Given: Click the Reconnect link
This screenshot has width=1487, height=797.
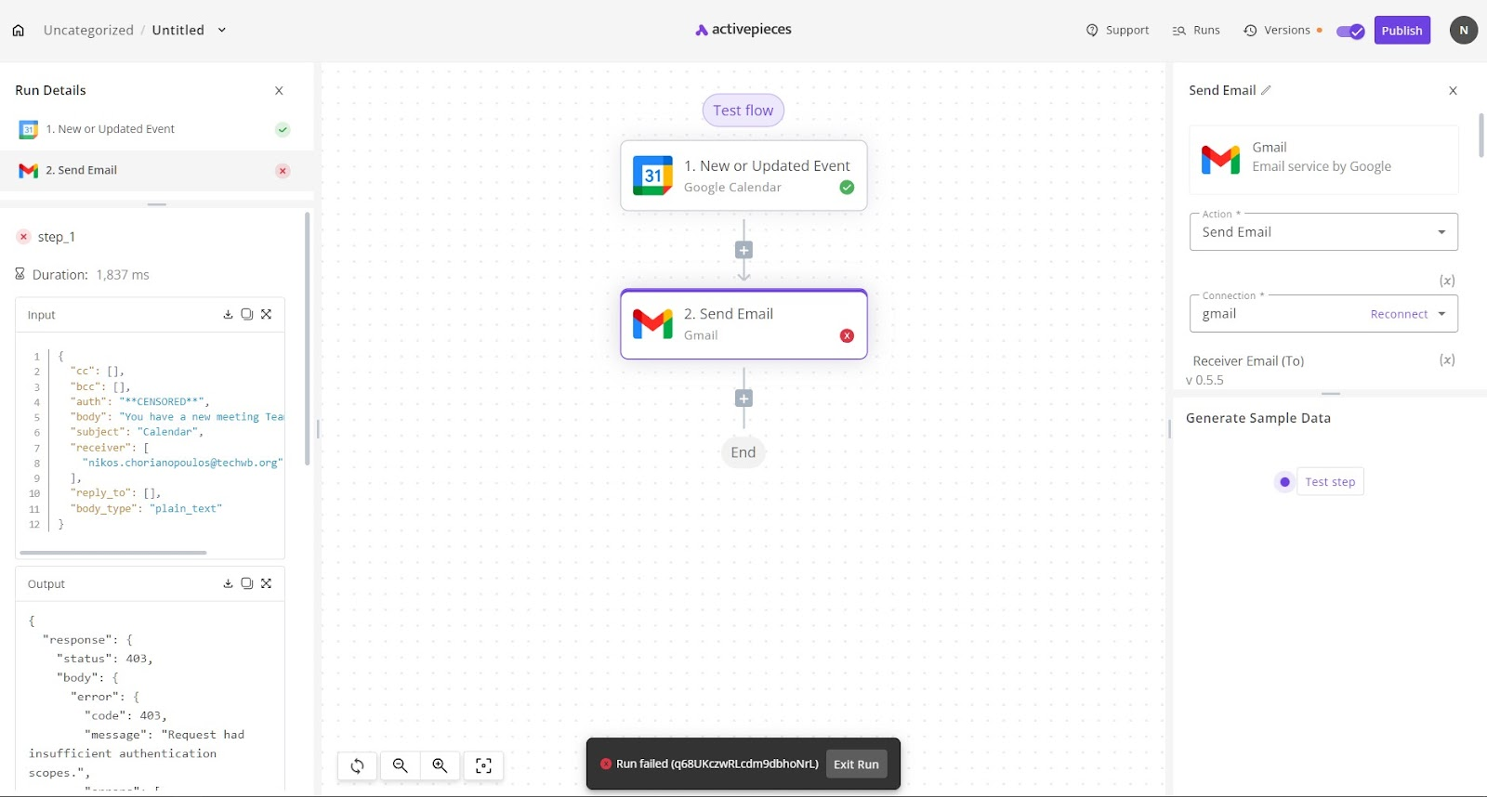Looking at the screenshot, I should coord(1399,314).
